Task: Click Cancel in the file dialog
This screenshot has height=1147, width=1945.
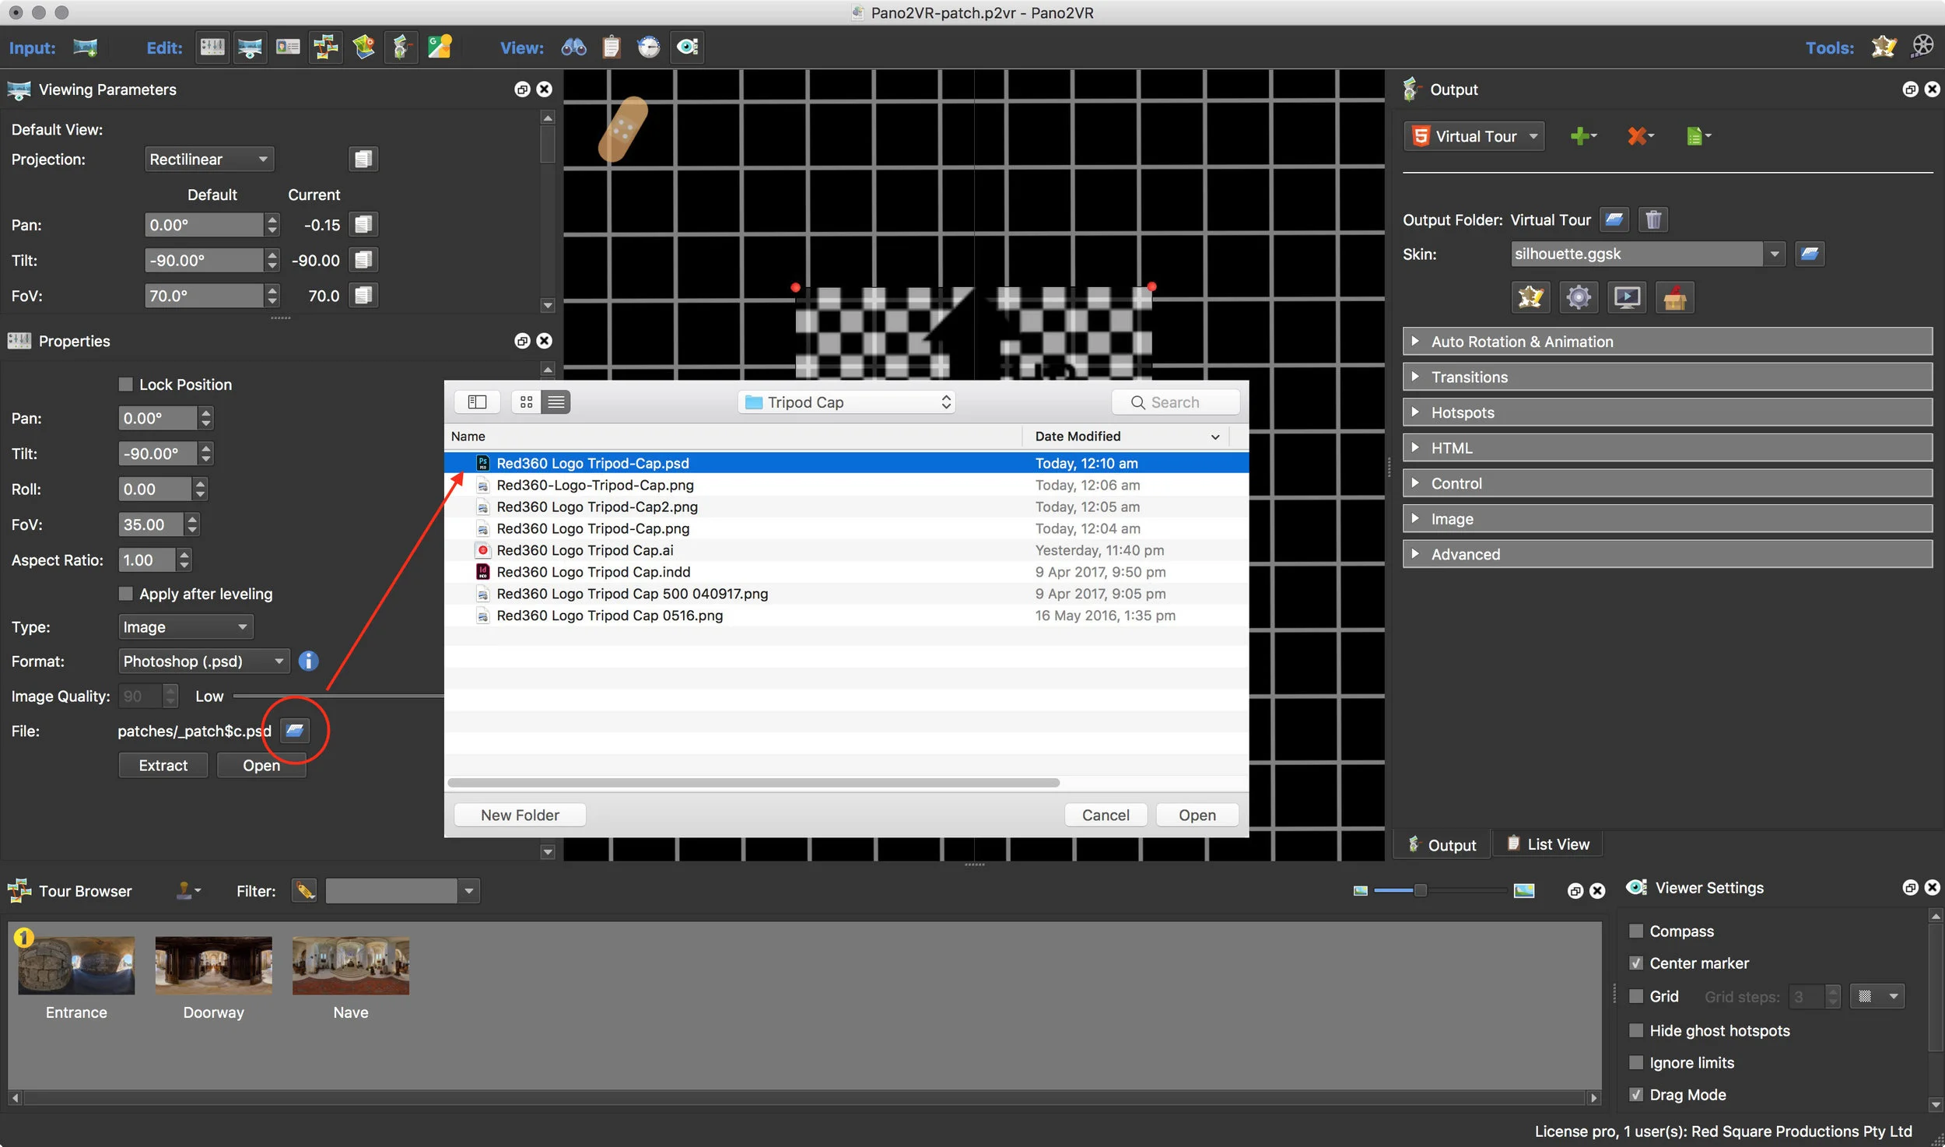Action: [x=1105, y=815]
